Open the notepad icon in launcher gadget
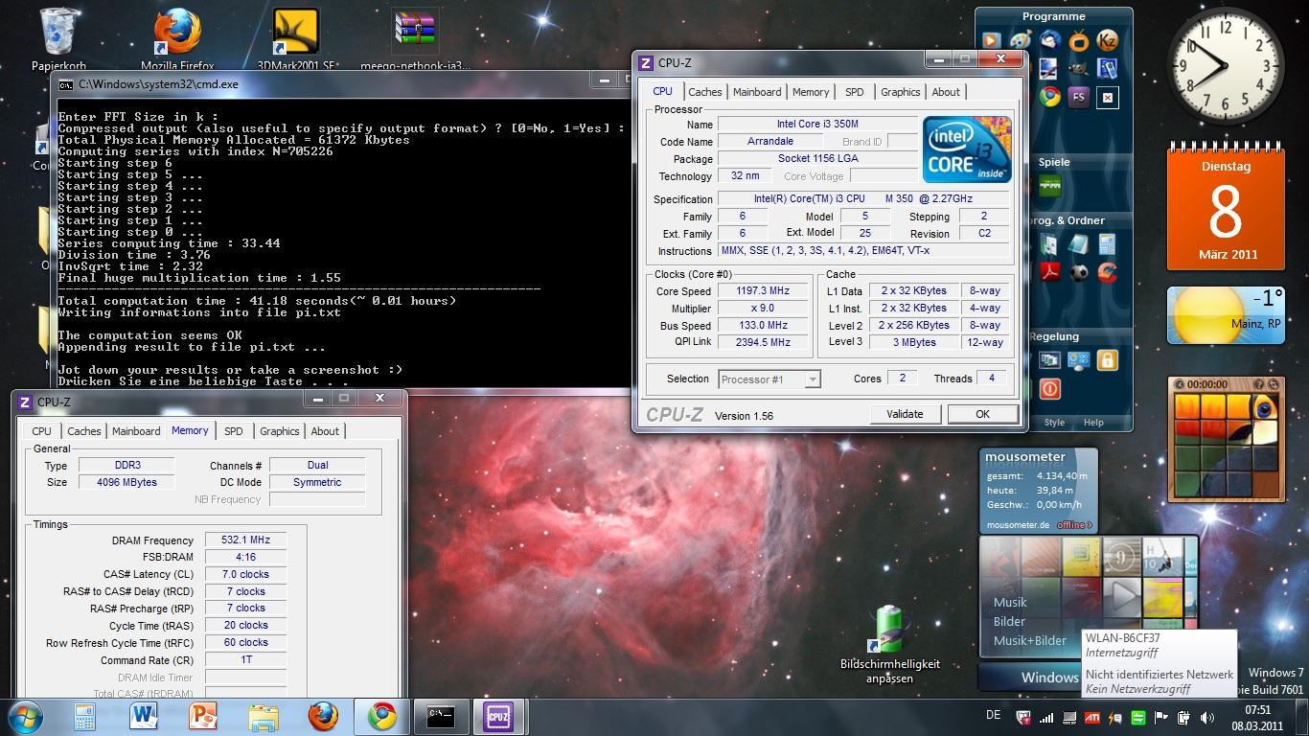Image resolution: width=1309 pixels, height=736 pixels. 1078,244
